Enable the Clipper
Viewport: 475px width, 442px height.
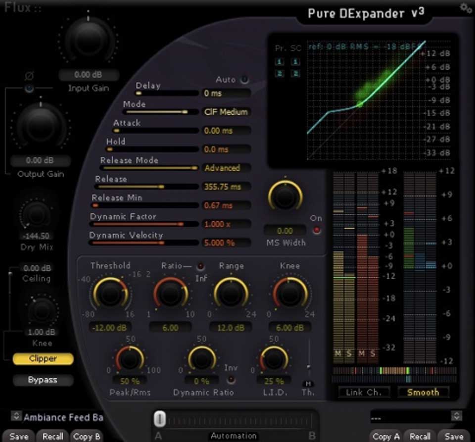pos(43,359)
